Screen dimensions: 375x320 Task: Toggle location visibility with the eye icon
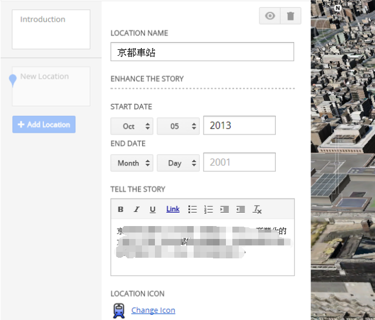(270, 16)
